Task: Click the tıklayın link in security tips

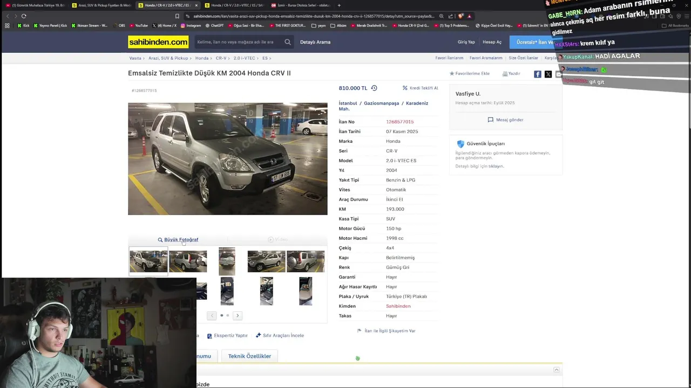Action: point(496,166)
